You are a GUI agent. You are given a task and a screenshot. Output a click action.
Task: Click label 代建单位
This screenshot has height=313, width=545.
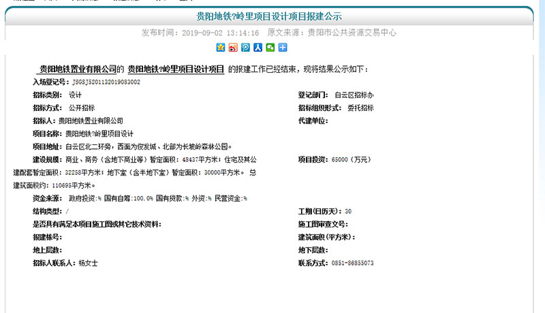pos(313,120)
